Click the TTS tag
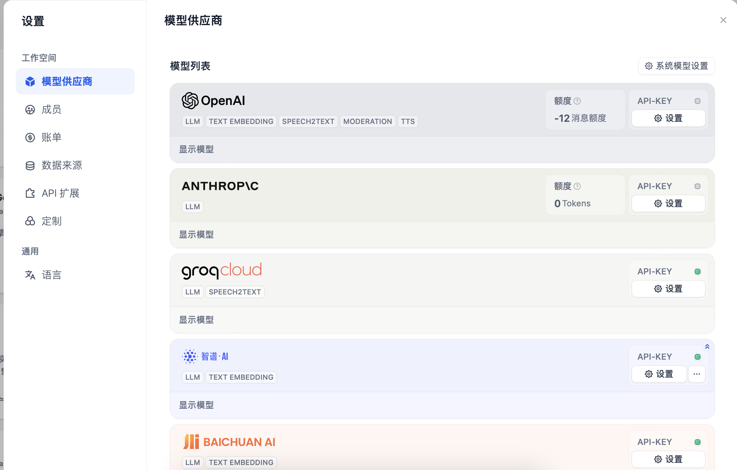This screenshot has height=470, width=737. click(408, 121)
